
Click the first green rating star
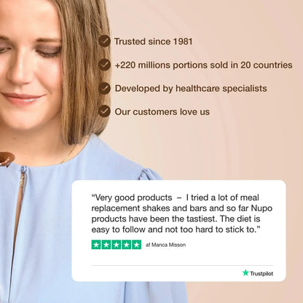tap(96, 245)
